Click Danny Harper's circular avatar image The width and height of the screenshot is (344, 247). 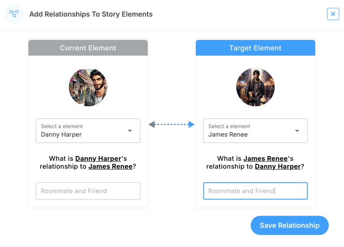[88, 87]
